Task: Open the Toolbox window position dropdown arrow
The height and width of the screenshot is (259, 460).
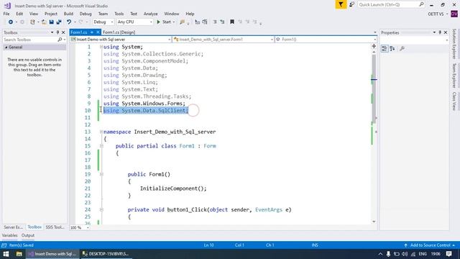Action: 52,32
